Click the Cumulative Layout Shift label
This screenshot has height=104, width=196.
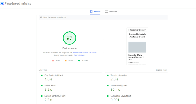(121, 96)
